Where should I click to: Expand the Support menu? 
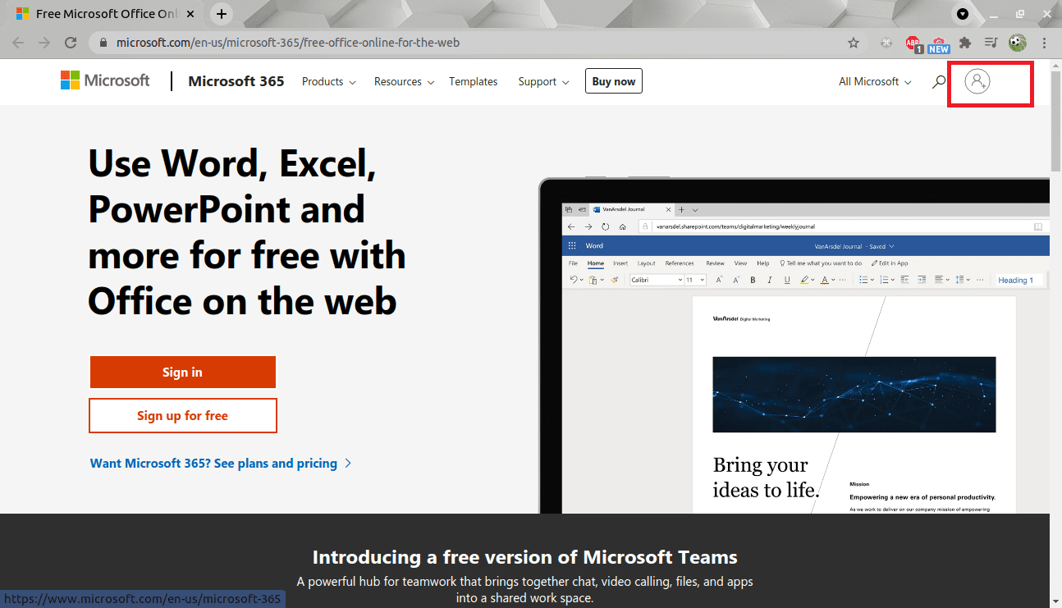[x=543, y=81]
